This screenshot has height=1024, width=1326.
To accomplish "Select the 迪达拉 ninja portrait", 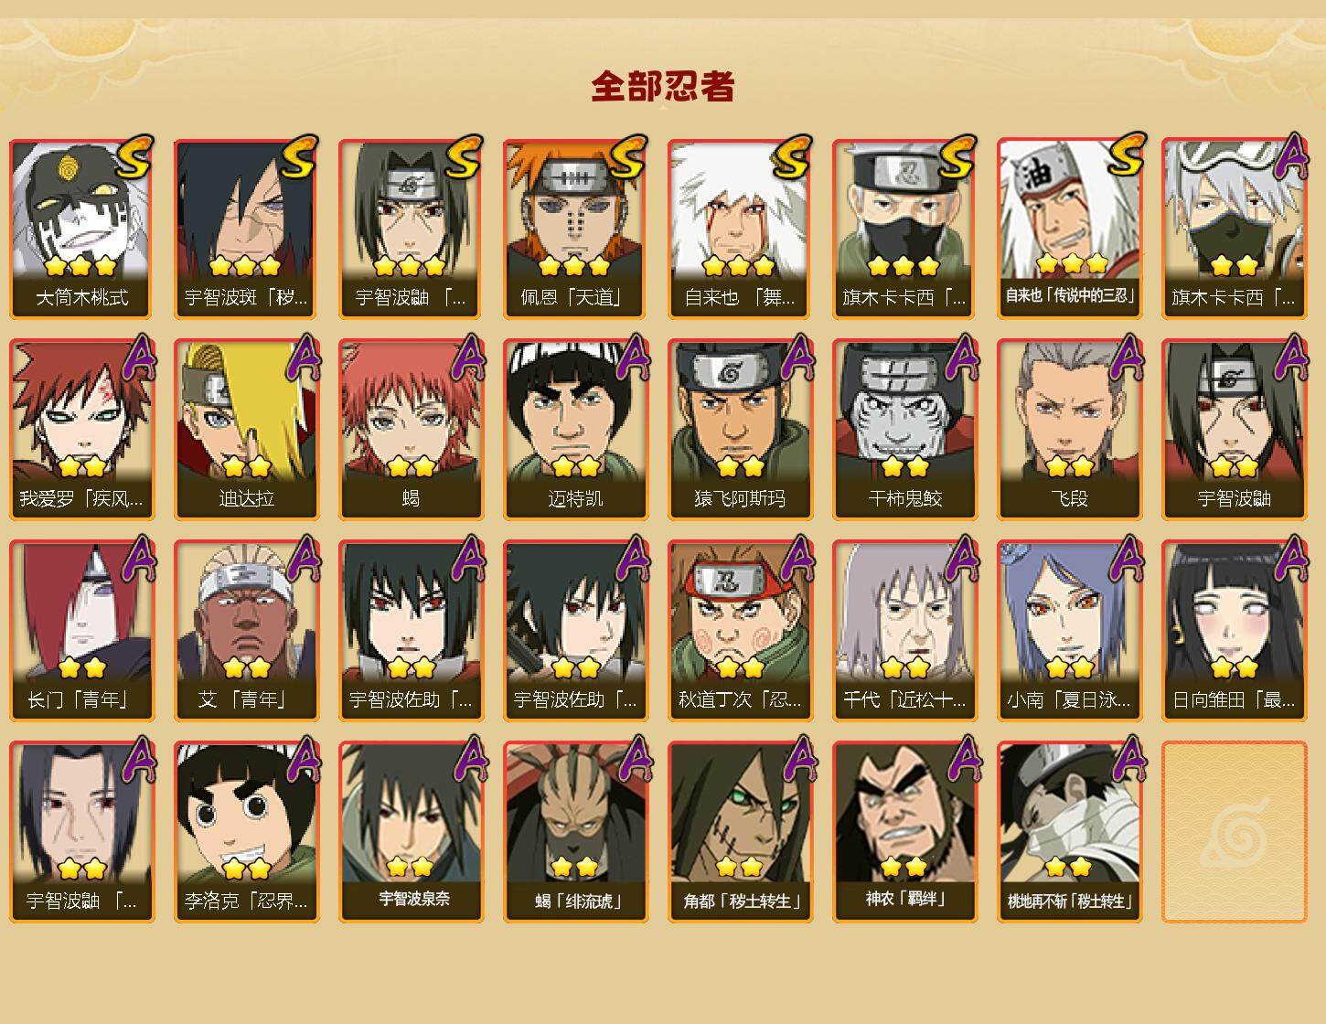I will tap(246, 430).
